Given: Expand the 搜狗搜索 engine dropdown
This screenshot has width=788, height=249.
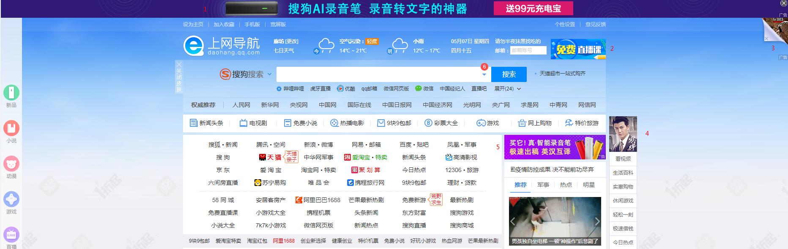Looking at the screenshot, I should [x=269, y=74].
